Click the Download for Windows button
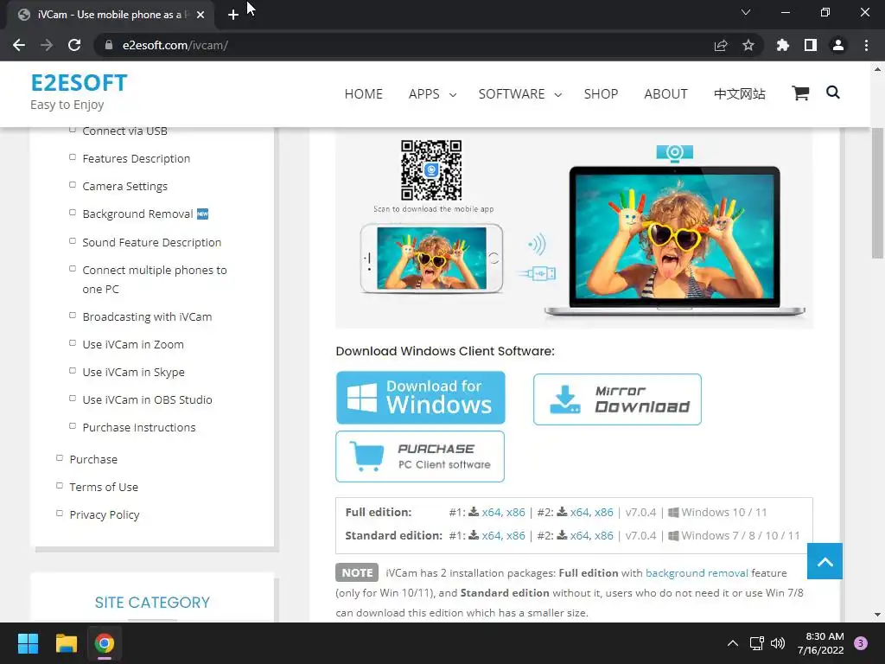 click(421, 398)
